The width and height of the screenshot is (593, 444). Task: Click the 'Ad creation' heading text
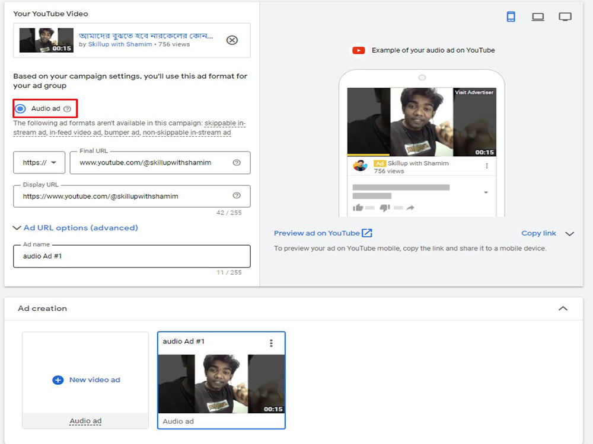[x=42, y=308]
